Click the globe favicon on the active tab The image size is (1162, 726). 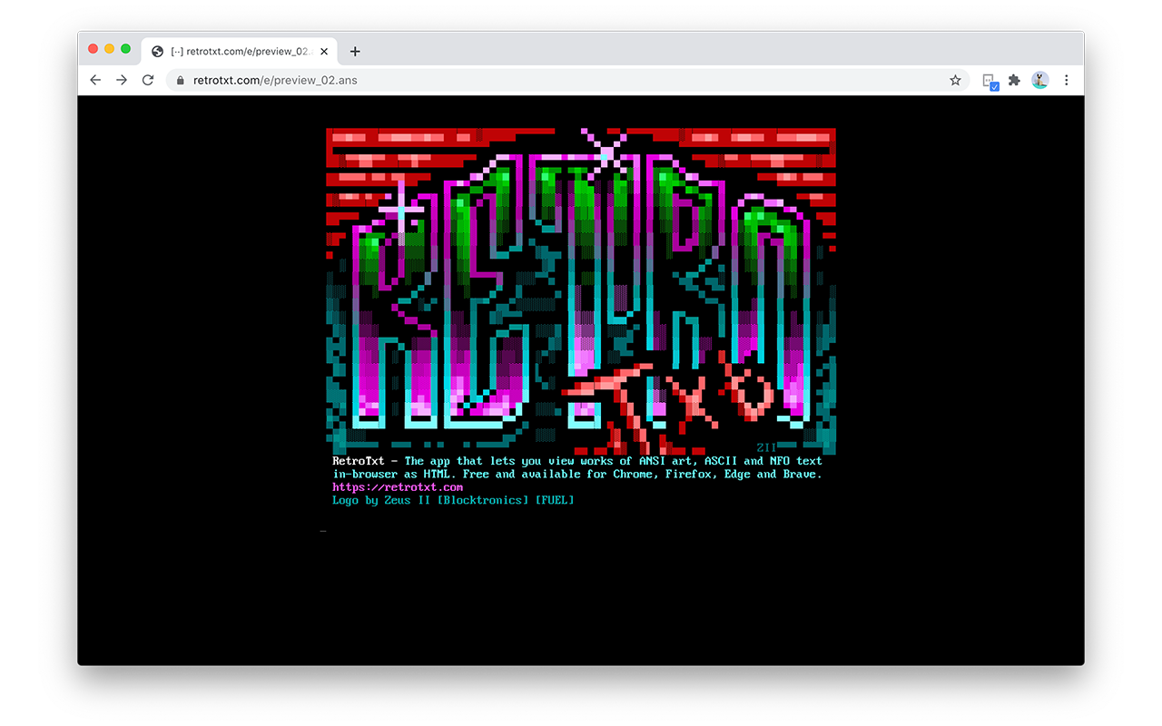(156, 51)
